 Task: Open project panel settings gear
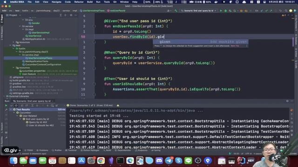[71, 15]
